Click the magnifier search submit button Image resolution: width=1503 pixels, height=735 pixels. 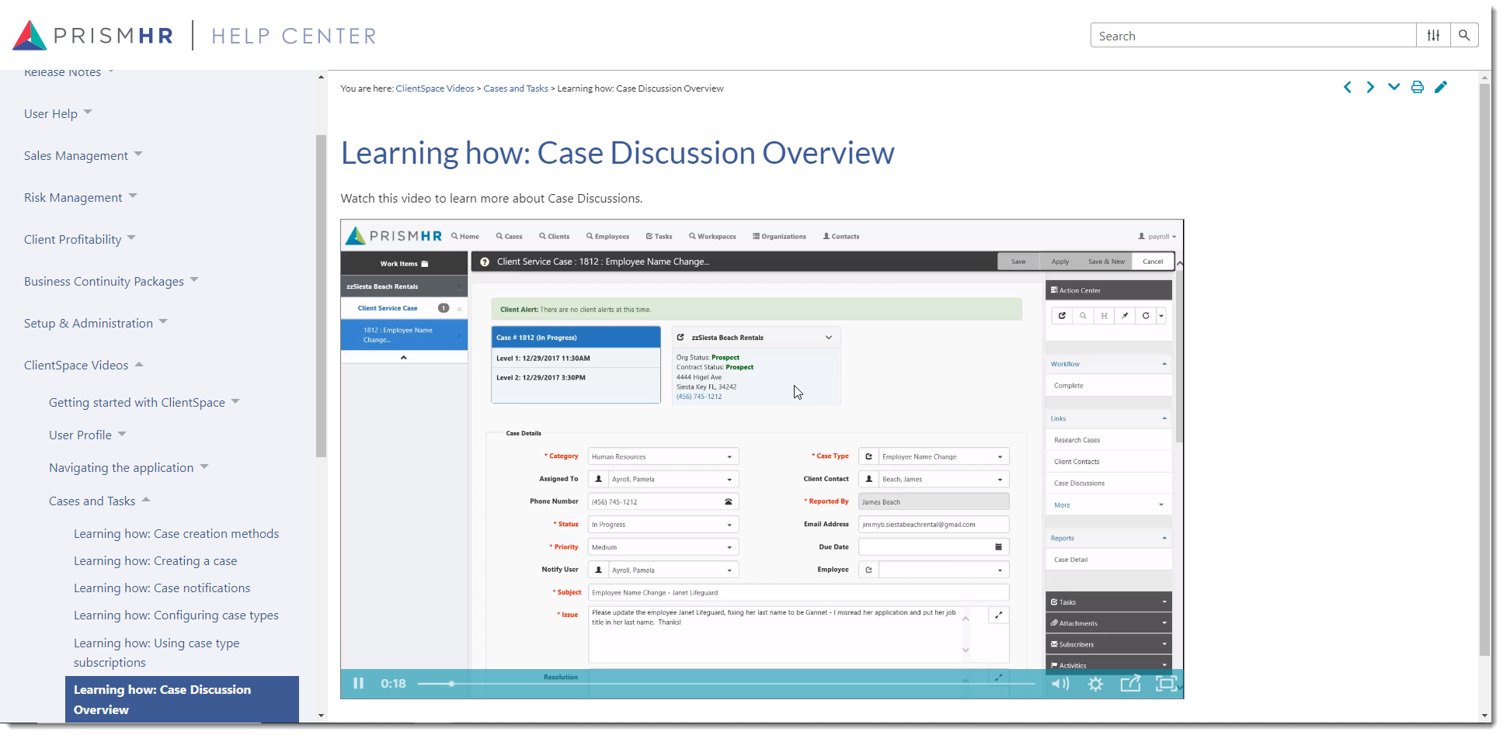pyautogui.click(x=1464, y=36)
